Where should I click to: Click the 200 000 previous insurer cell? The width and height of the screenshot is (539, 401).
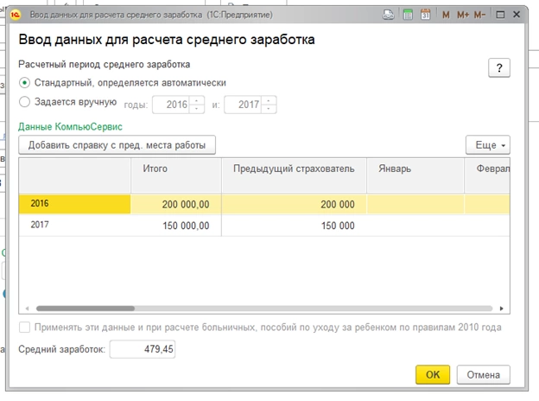point(294,204)
